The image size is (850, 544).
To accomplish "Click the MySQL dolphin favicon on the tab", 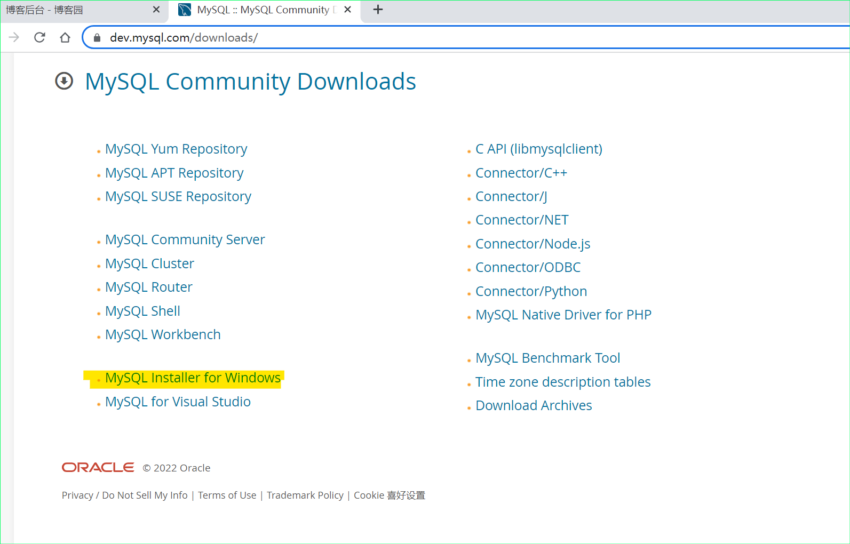I will pyautogui.click(x=185, y=10).
